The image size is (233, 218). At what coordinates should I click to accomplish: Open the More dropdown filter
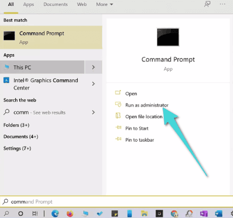click(x=104, y=4)
